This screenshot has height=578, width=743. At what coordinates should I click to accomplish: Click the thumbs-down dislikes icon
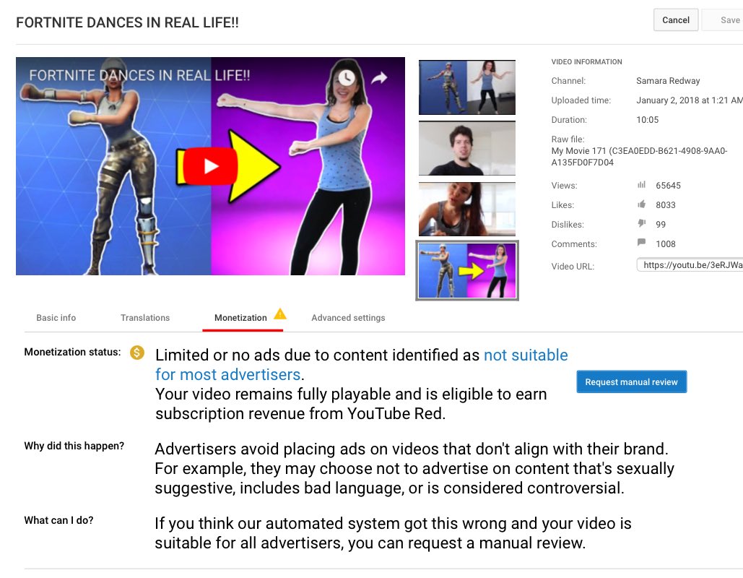(641, 223)
